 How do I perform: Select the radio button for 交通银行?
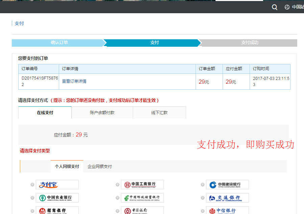click(x=202, y=197)
